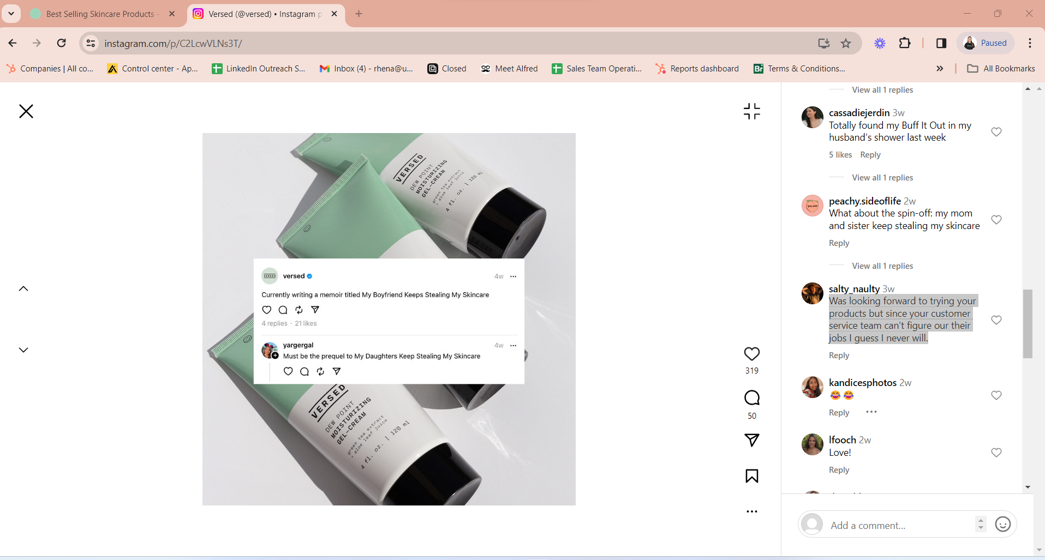Screen dimensions: 1045x560
Task: Open Gmail Inbox (4) bookmark
Action: tap(366, 69)
